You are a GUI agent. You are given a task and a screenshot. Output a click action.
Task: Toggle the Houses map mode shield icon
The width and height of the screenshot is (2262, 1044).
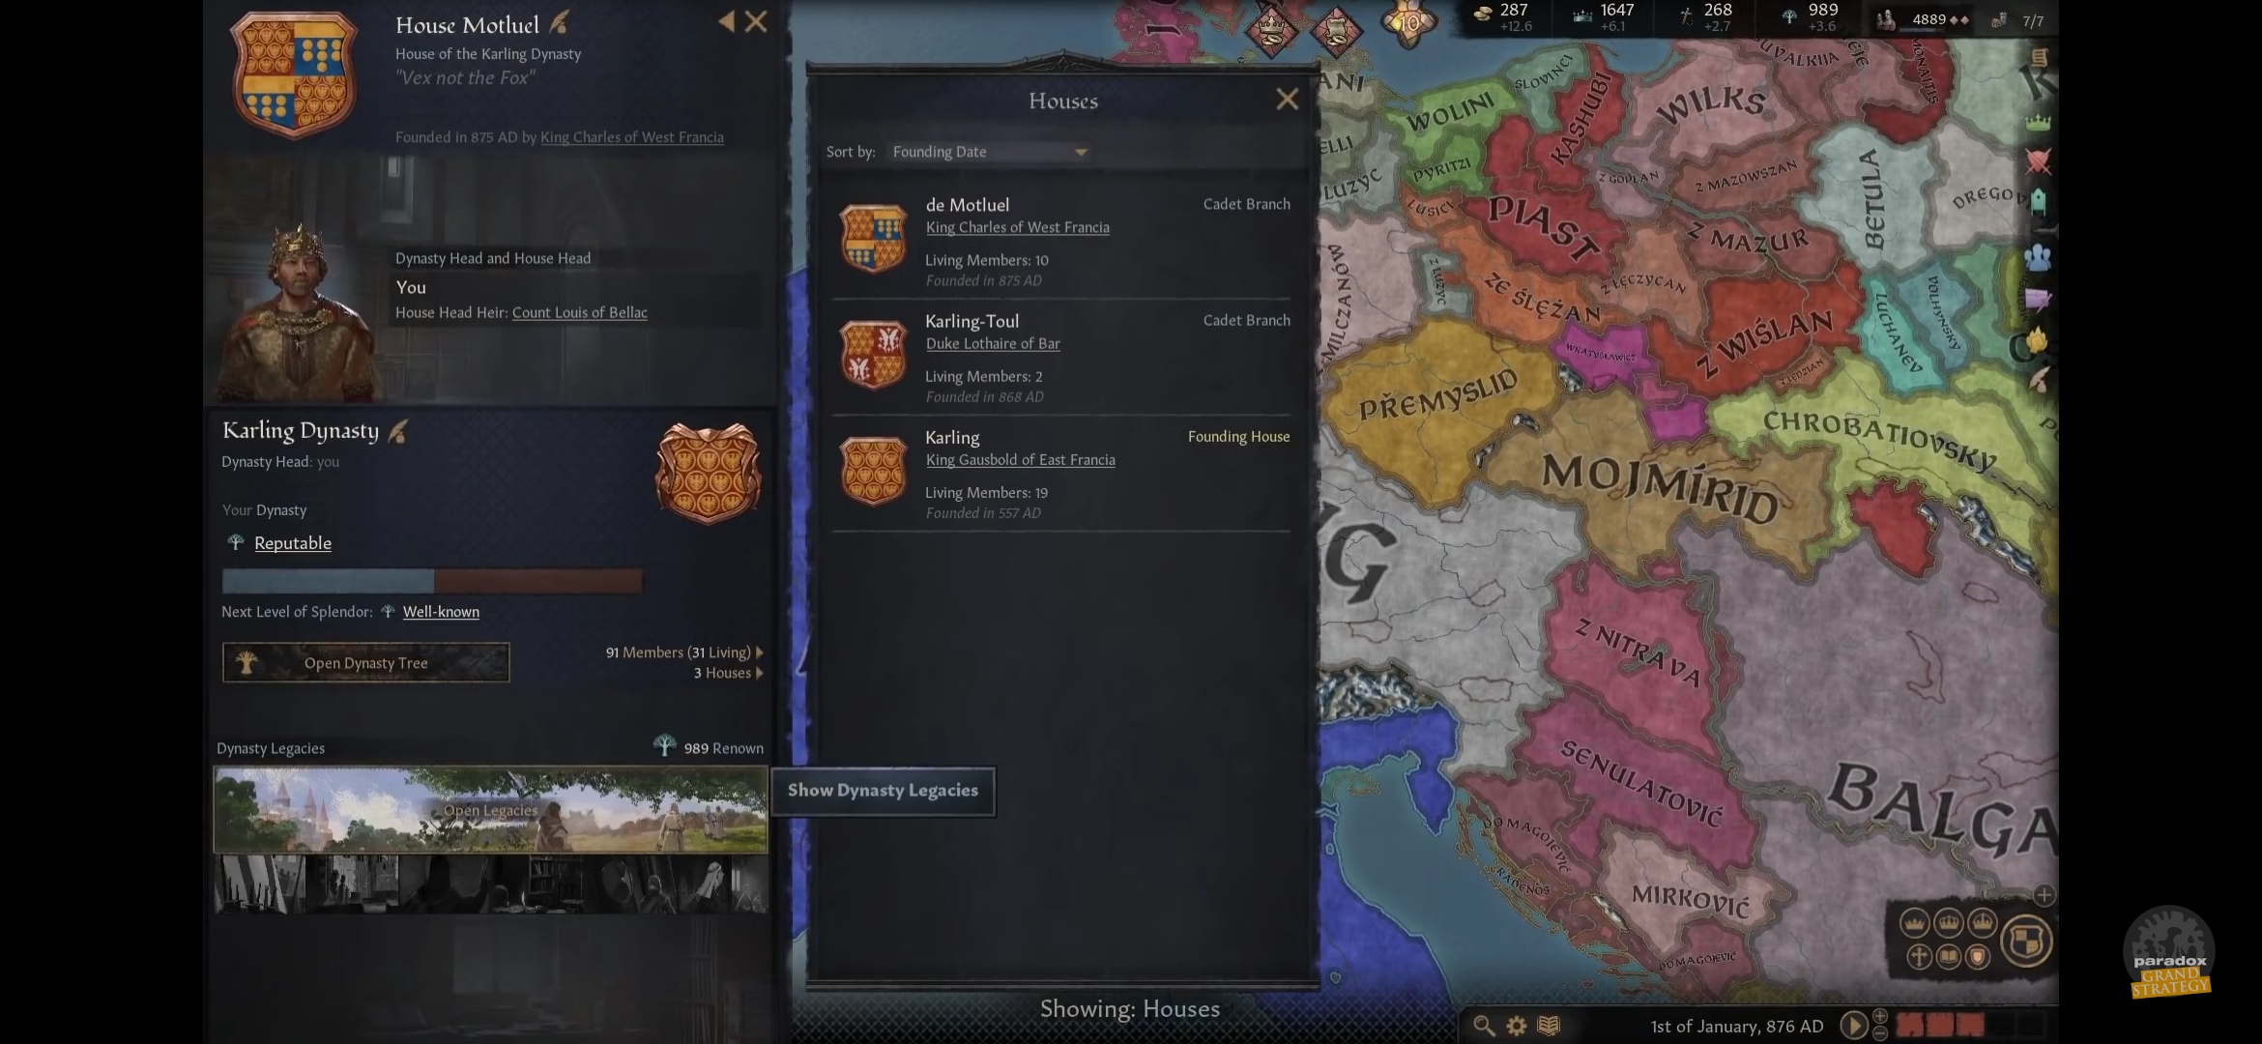tap(1978, 957)
